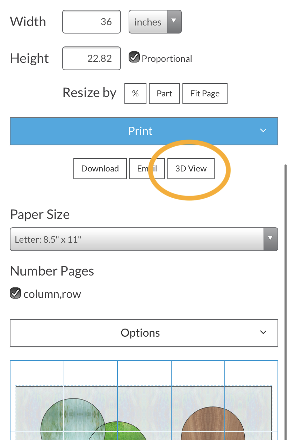Click the Width input field
Image resolution: width=288 pixels, height=440 pixels.
coord(92,22)
